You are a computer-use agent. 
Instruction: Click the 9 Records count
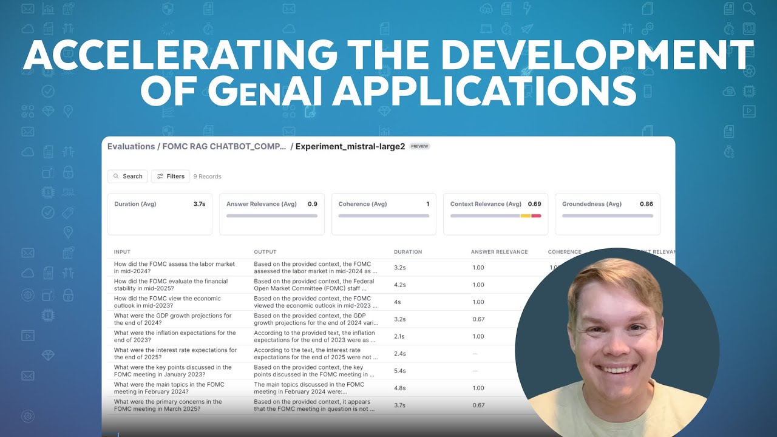click(207, 177)
